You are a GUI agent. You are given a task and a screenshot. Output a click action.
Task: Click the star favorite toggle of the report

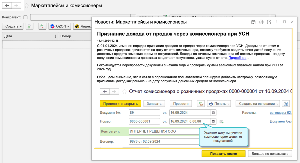point(124,92)
